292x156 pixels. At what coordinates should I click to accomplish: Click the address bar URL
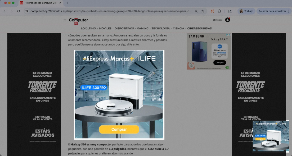pos(111,11)
